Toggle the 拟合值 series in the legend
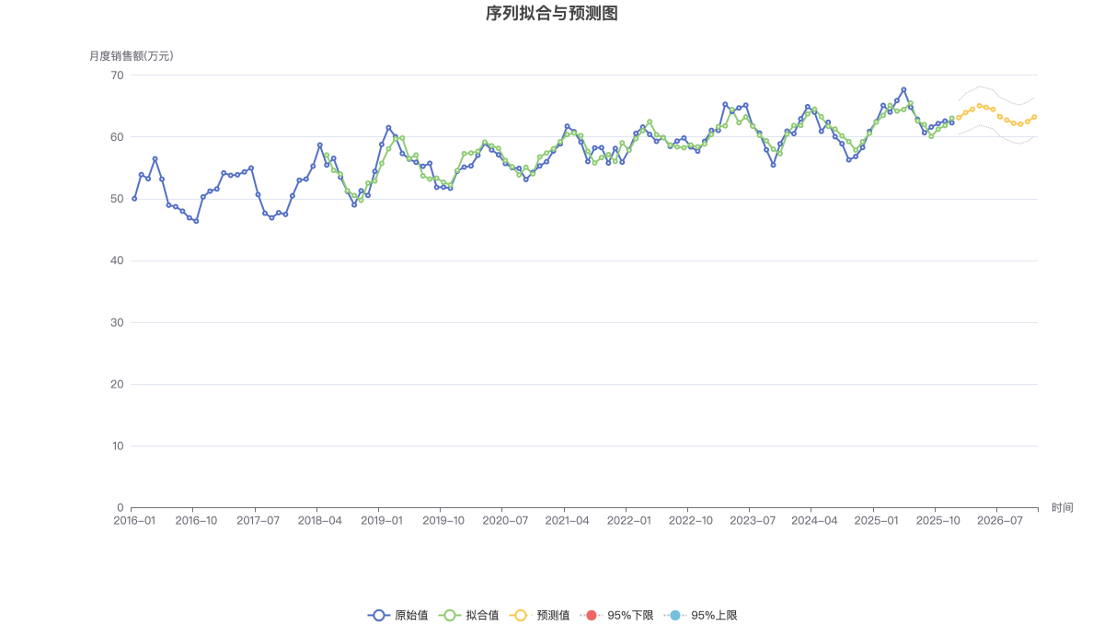Image resolution: width=1104 pixels, height=626 pixels. click(x=469, y=615)
